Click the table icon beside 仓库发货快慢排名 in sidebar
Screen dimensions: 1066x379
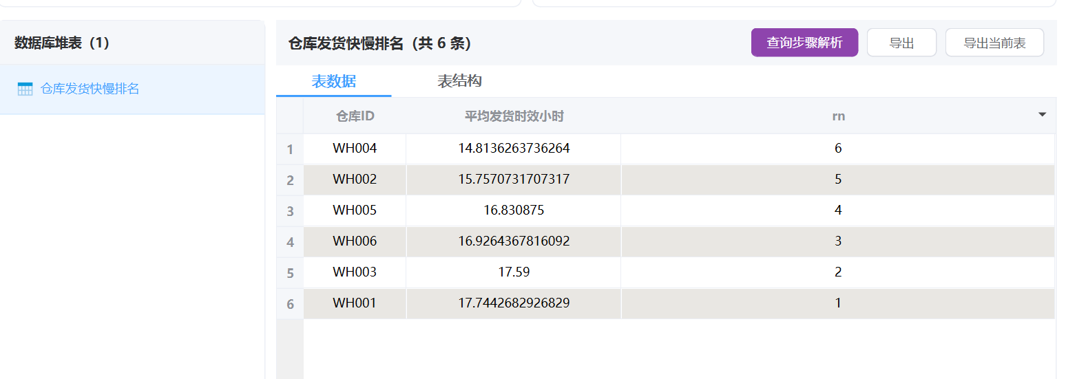[x=25, y=89]
